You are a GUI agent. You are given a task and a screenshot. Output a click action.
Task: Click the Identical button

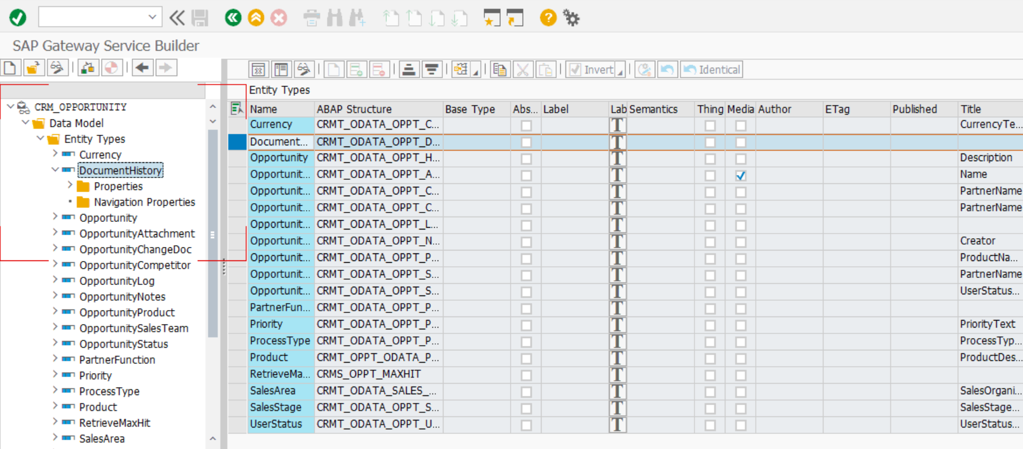pos(711,70)
